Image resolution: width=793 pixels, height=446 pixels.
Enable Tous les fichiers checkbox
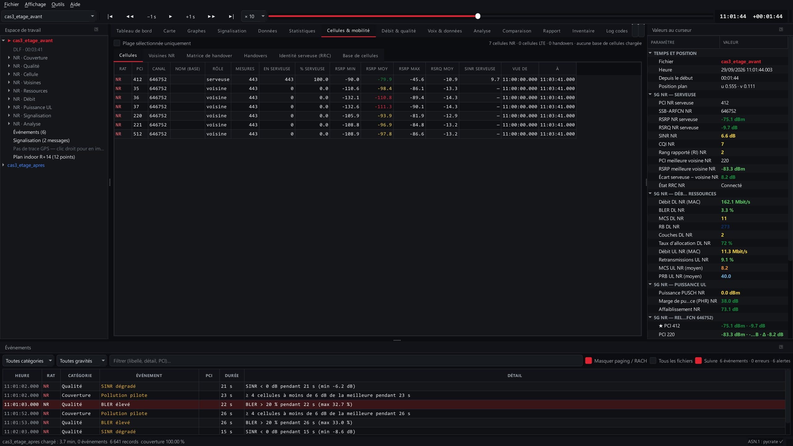tap(653, 361)
